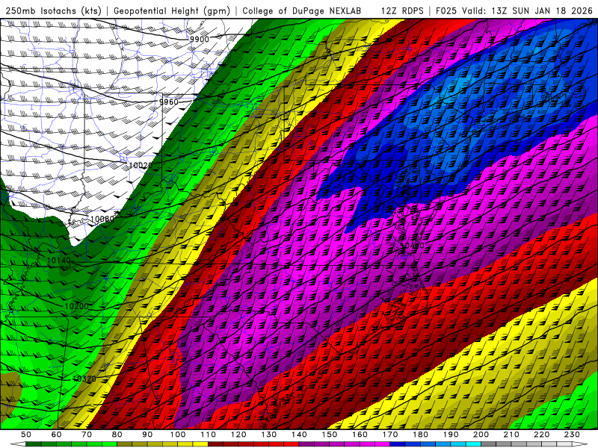Click the 120 value on color scale

[238, 435]
